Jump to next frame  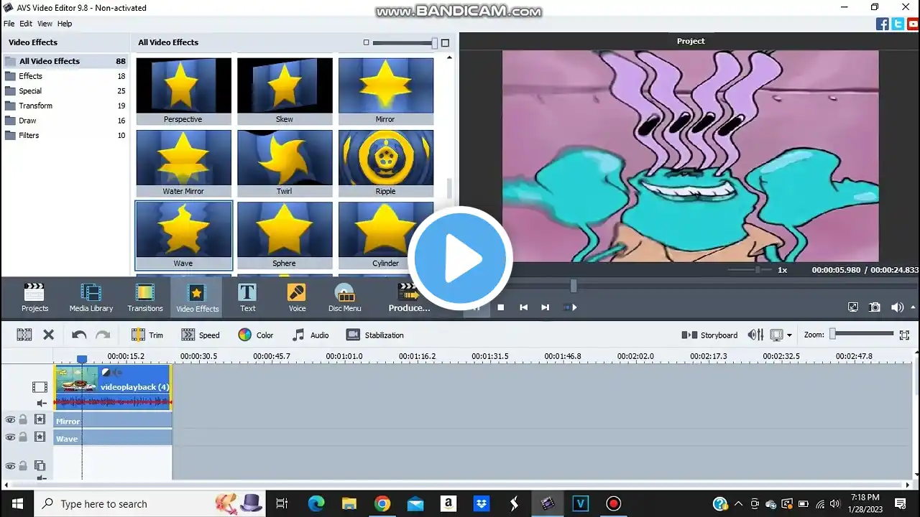545,307
